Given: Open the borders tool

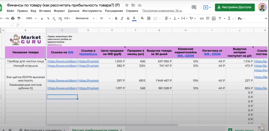Looking at the screenshot, I should 149,18.
